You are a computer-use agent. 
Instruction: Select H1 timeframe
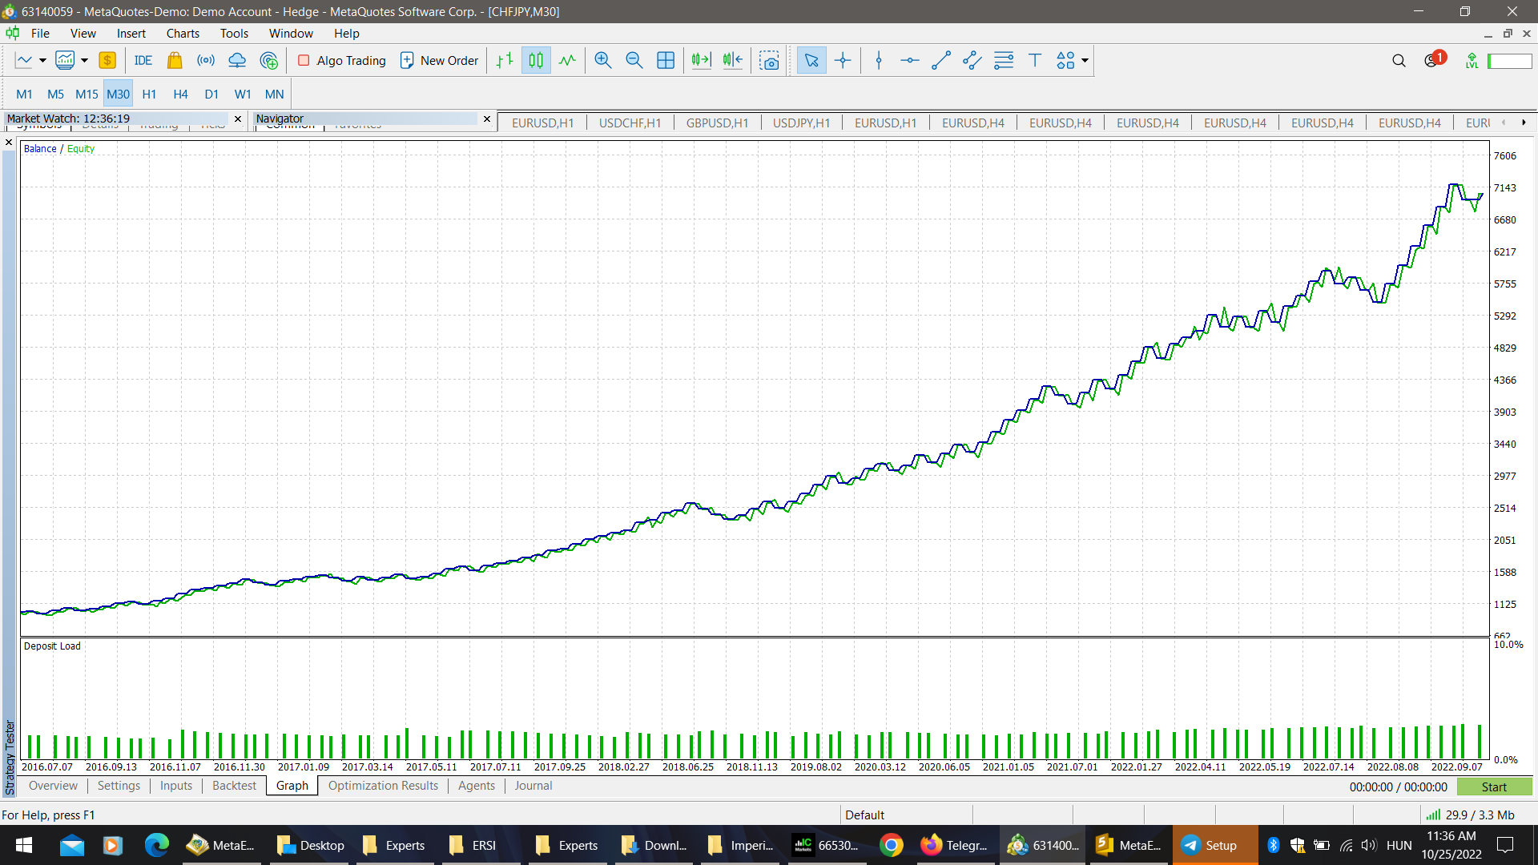point(149,94)
